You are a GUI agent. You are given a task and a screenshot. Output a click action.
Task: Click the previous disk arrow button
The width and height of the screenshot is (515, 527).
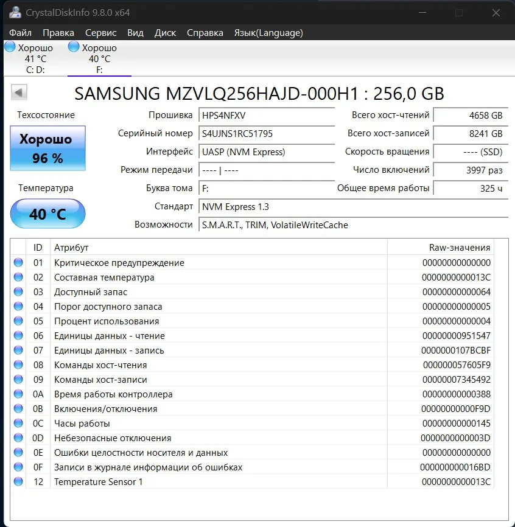[x=19, y=92]
